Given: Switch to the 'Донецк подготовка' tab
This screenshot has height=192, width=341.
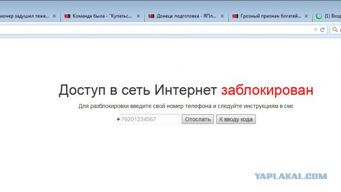Looking at the screenshot, I should tap(186, 16).
